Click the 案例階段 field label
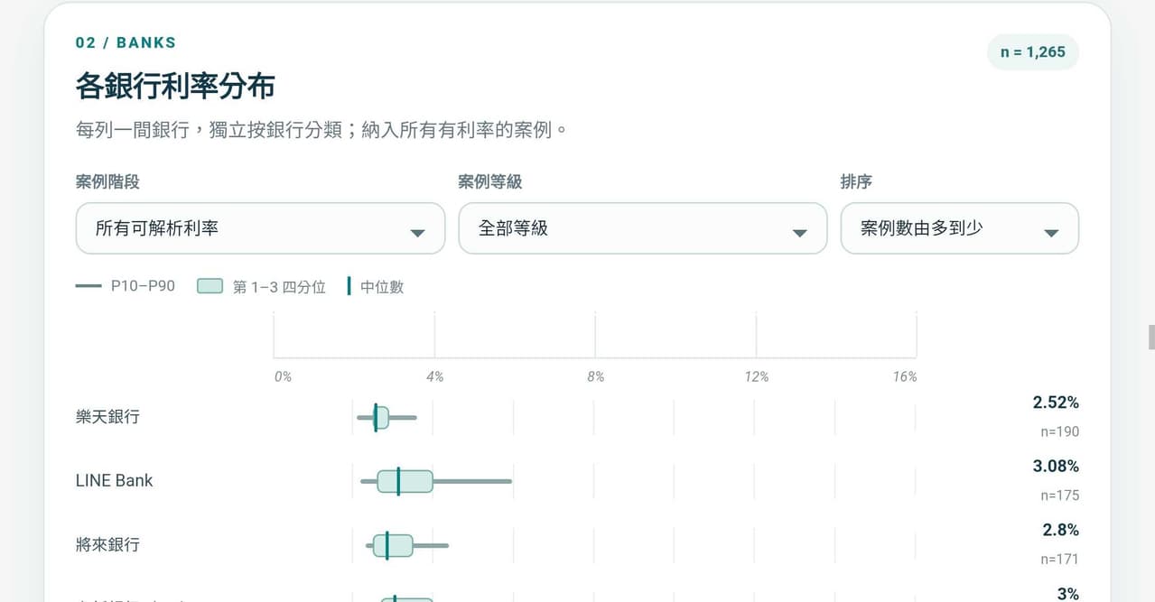The width and height of the screenshot is (1155, 602). coord(107,182)
